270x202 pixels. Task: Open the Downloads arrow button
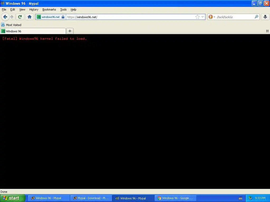click(265, 17)
